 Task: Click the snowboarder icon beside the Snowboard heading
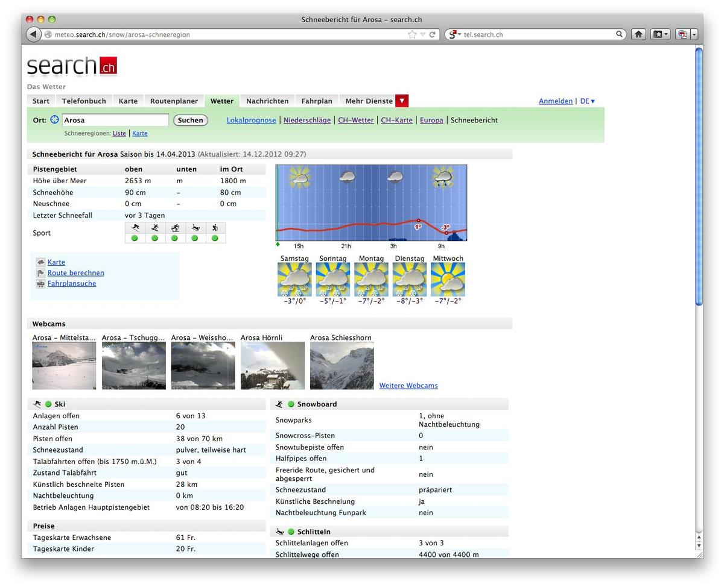(x=279, y=404)
